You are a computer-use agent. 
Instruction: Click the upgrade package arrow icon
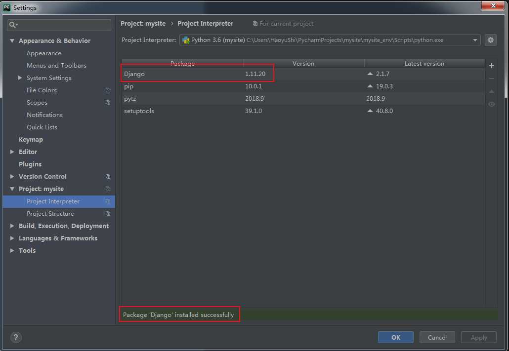coord(492,91)
